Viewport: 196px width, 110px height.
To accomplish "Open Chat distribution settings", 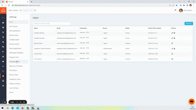I will click(x=14, y=31).
